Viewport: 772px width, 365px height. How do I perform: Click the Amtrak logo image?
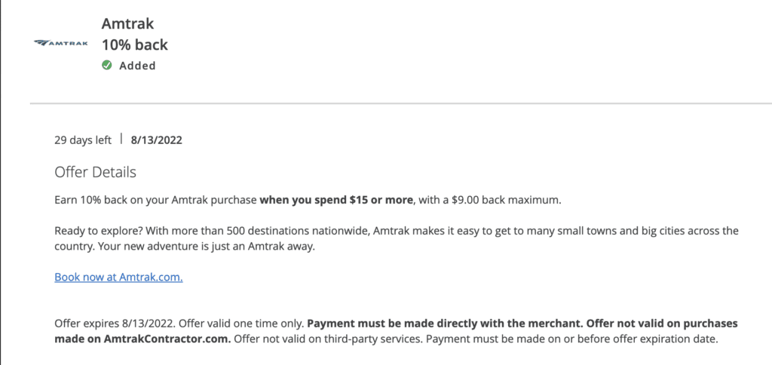click(61, 43)
